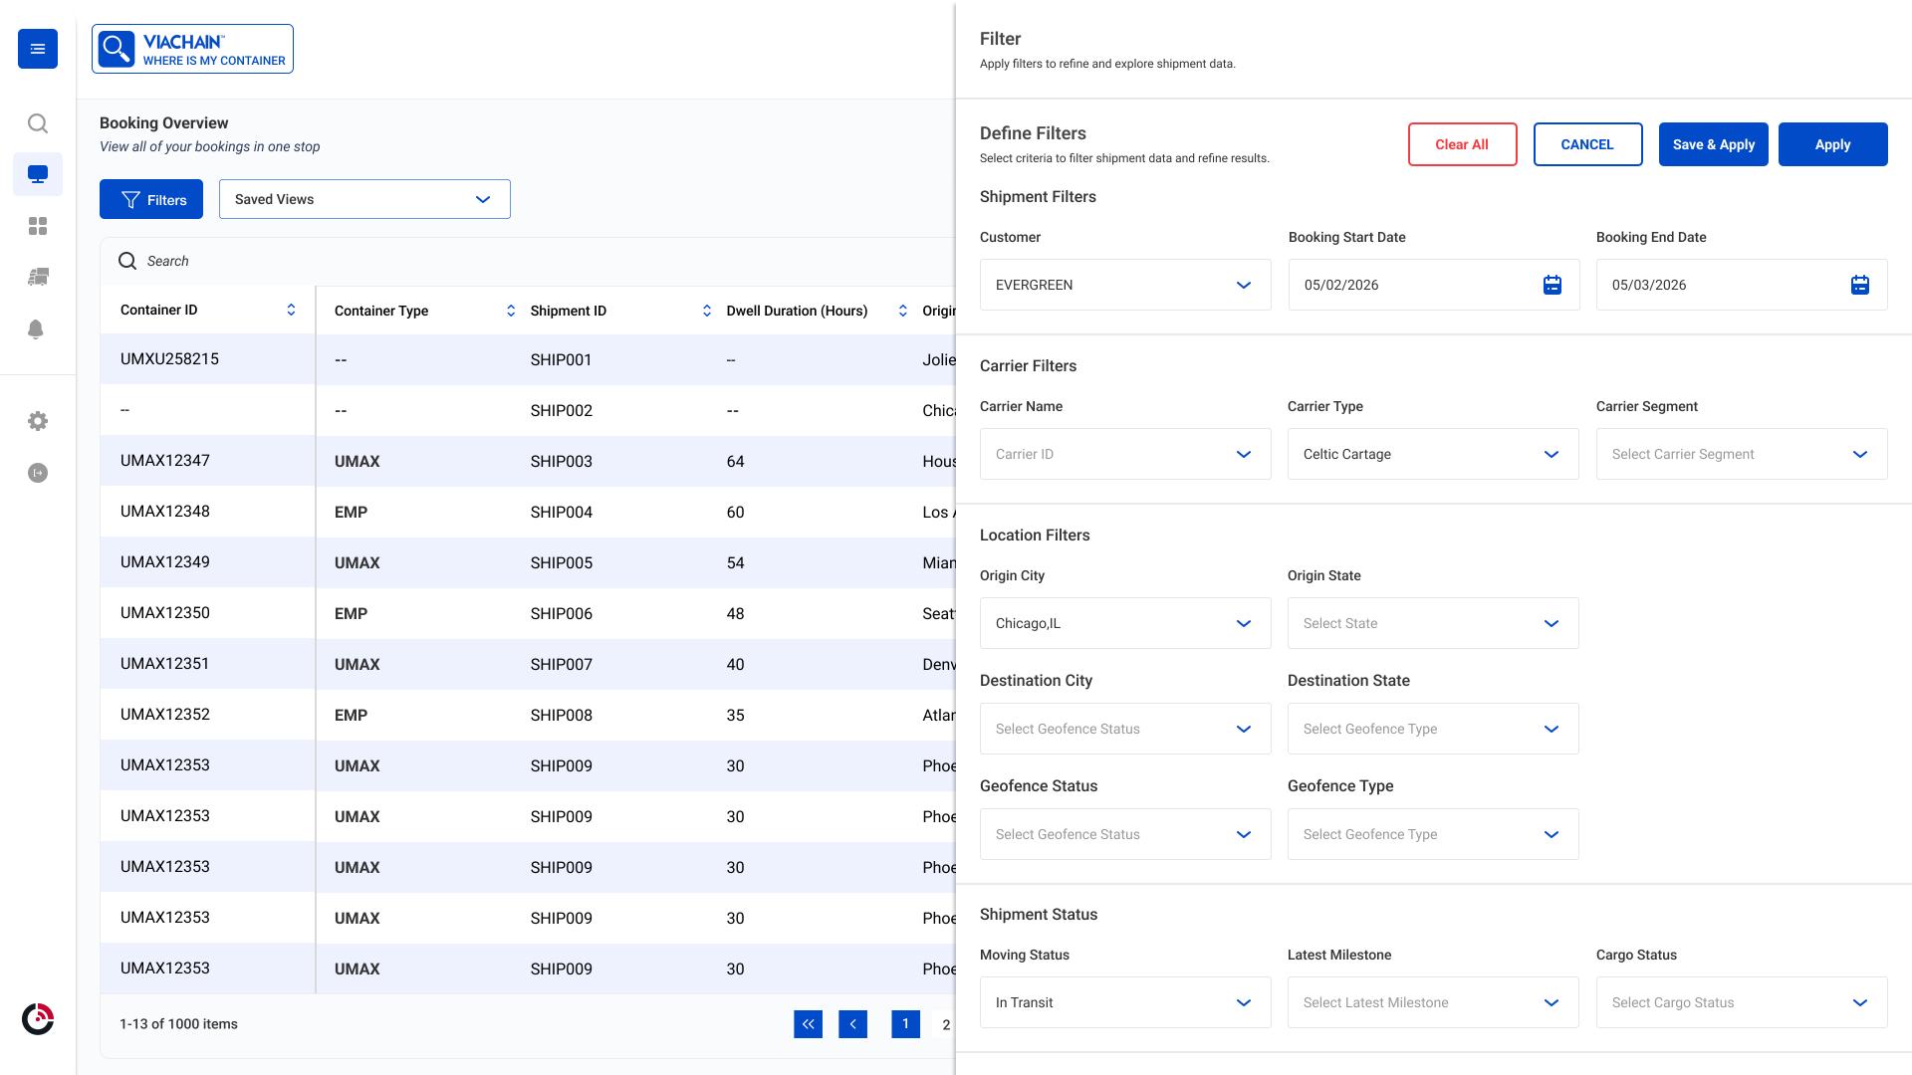
Task: Open settings gear in sidebar
Action: pos(38,421)
